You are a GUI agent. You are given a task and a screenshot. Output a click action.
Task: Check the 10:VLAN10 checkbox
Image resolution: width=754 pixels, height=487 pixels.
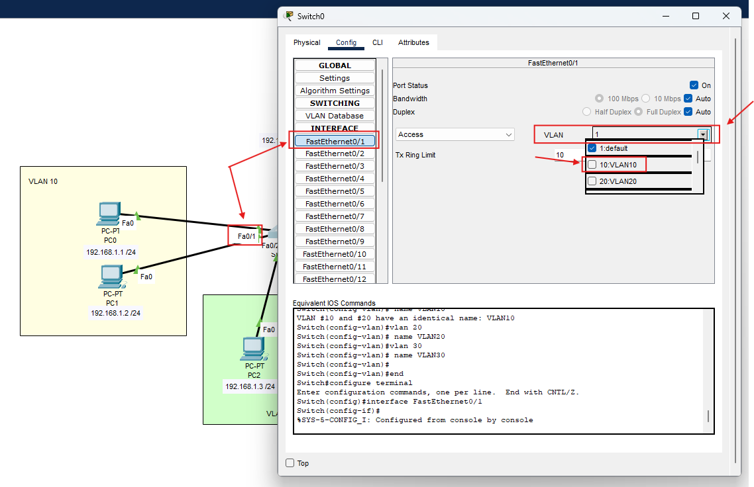point(592,164)
